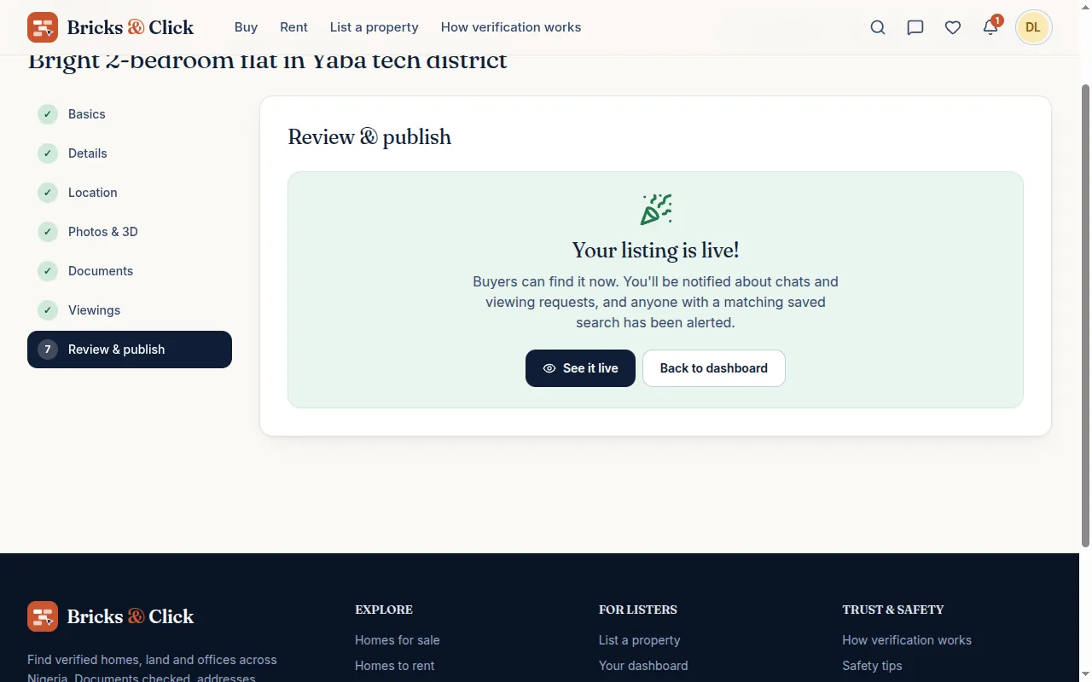
Task: Go to the Location step
Action: click(130, 193)
